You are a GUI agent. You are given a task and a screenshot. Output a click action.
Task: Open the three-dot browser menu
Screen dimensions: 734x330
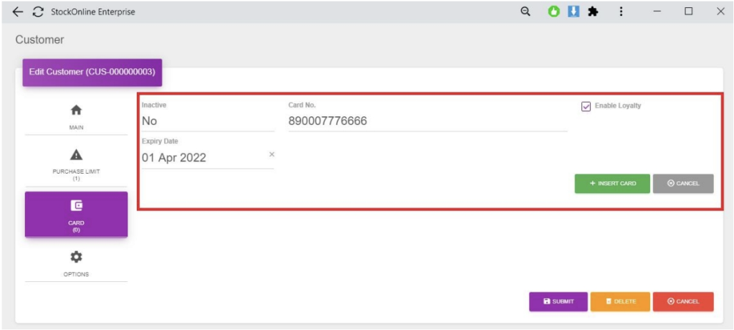621,11
